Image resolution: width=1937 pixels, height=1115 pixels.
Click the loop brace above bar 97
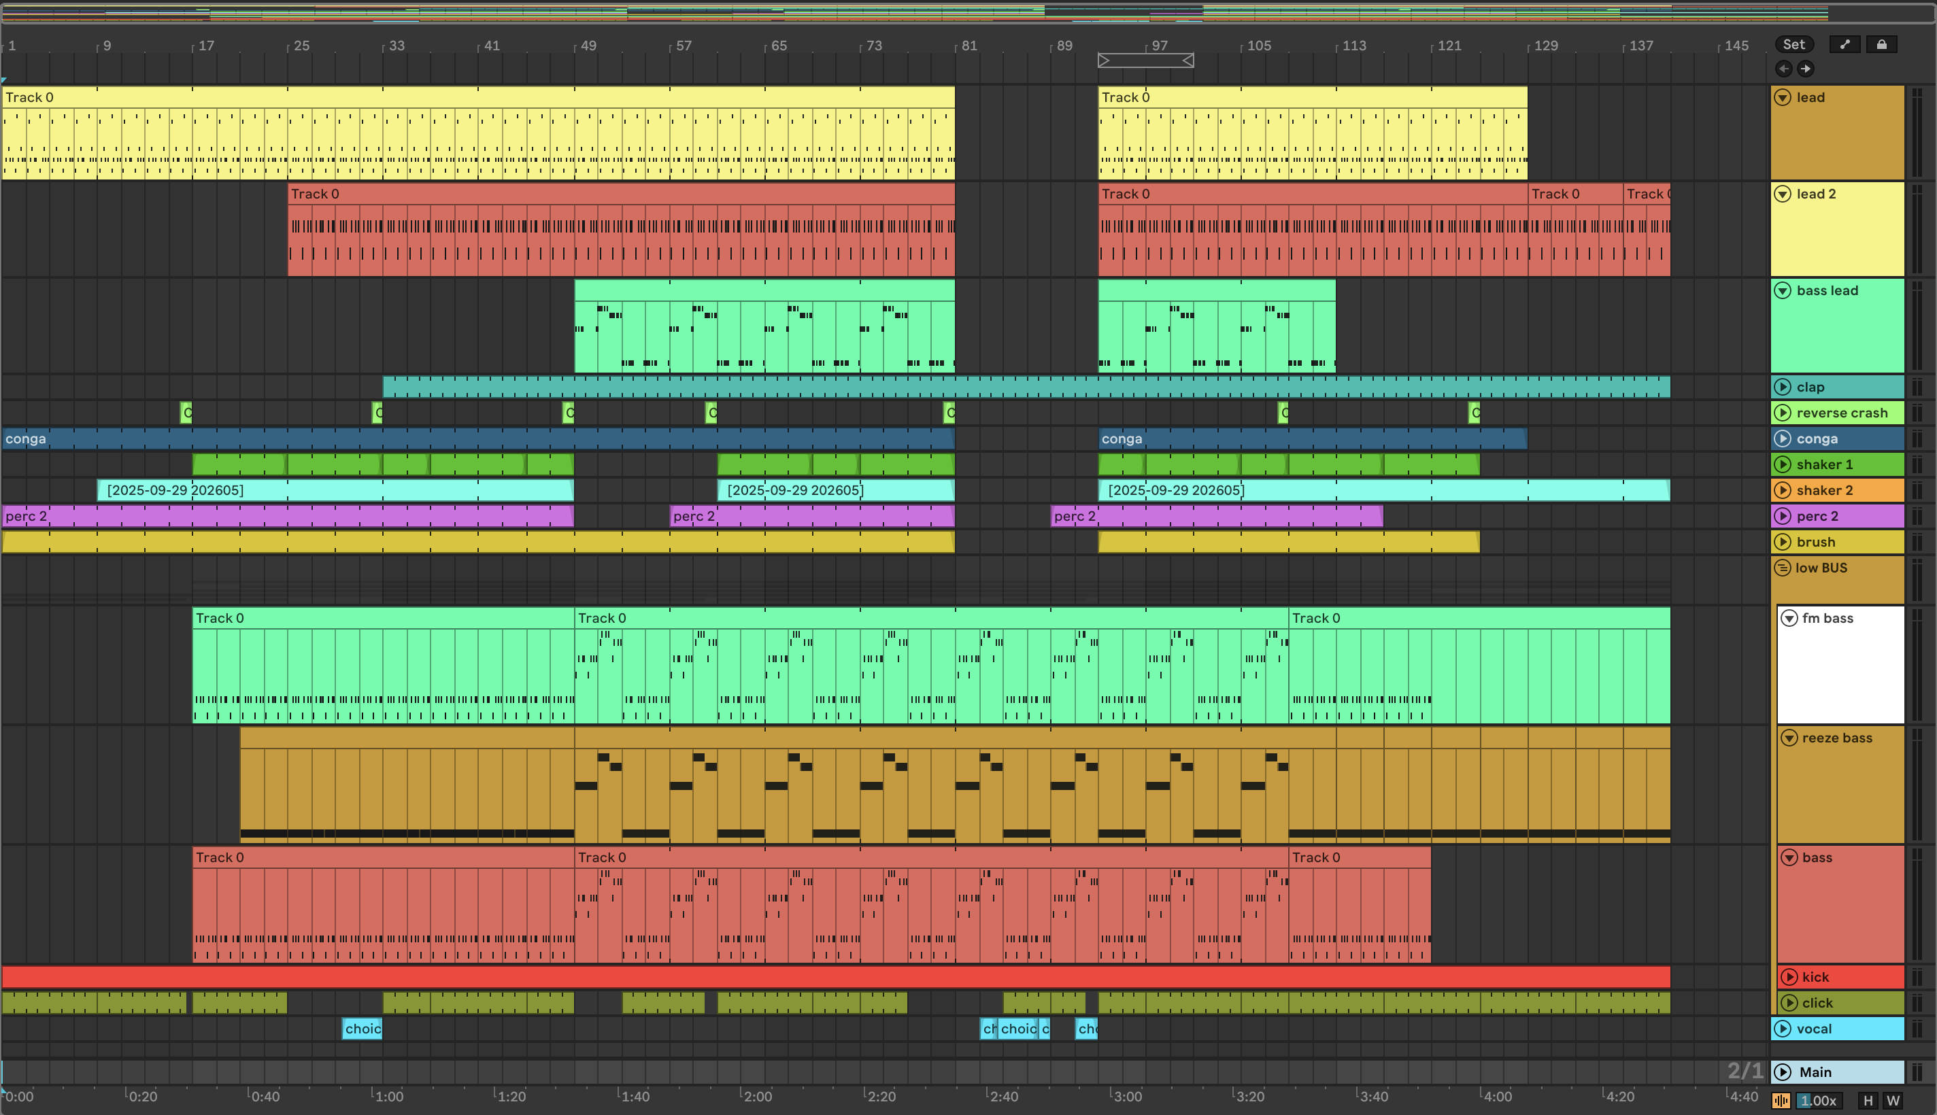[x=1145, y=60]
